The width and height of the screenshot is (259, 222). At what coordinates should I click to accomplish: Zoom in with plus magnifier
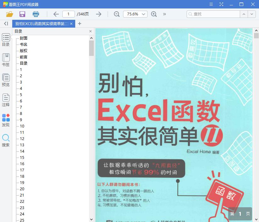(x=154, y=14)
